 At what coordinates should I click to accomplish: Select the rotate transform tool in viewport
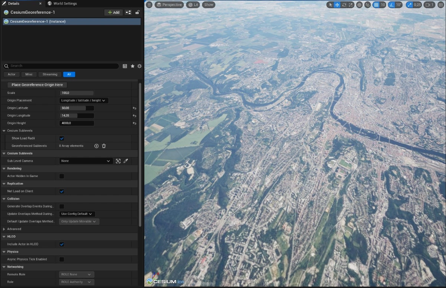click(344, 5)
